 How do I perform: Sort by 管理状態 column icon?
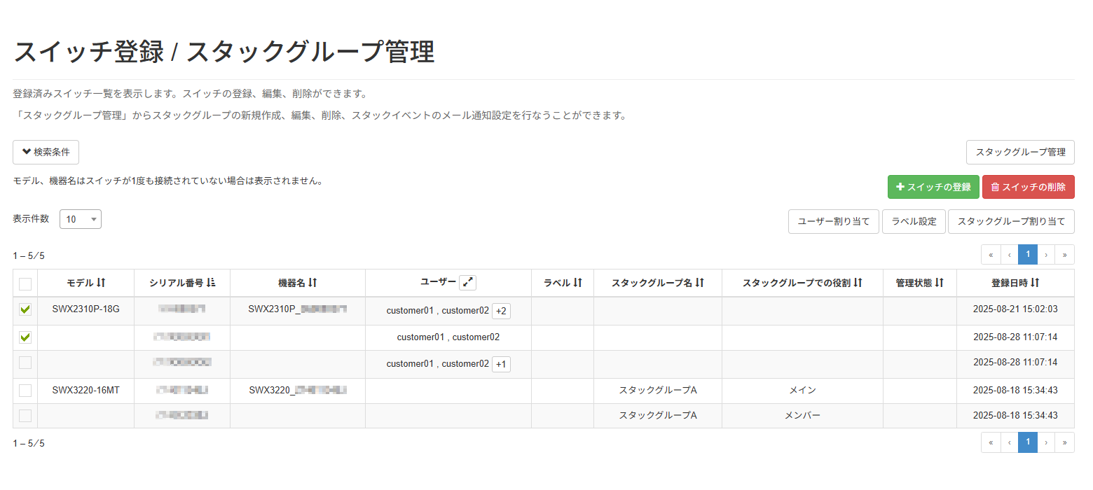(940, 283)
